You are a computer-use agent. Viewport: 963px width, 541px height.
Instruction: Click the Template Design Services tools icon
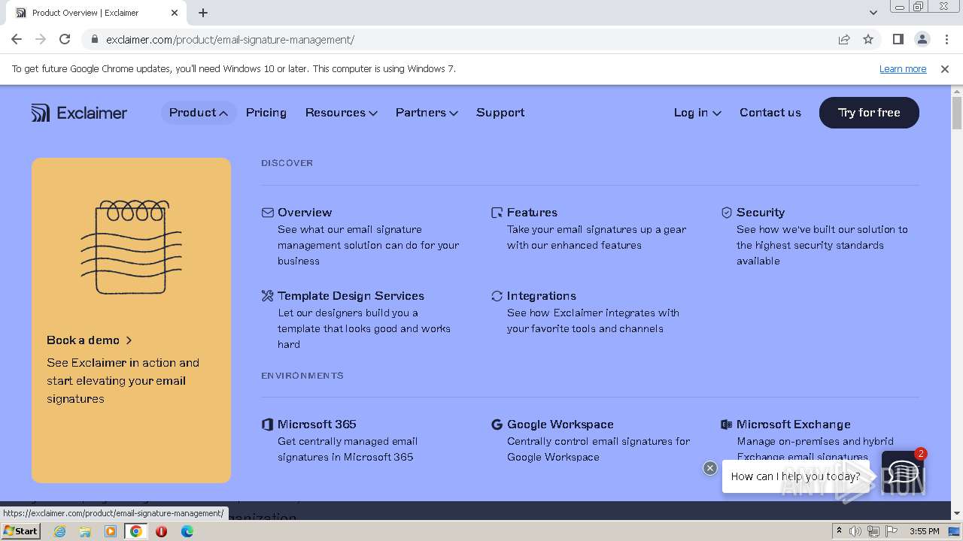click(267, 296)
